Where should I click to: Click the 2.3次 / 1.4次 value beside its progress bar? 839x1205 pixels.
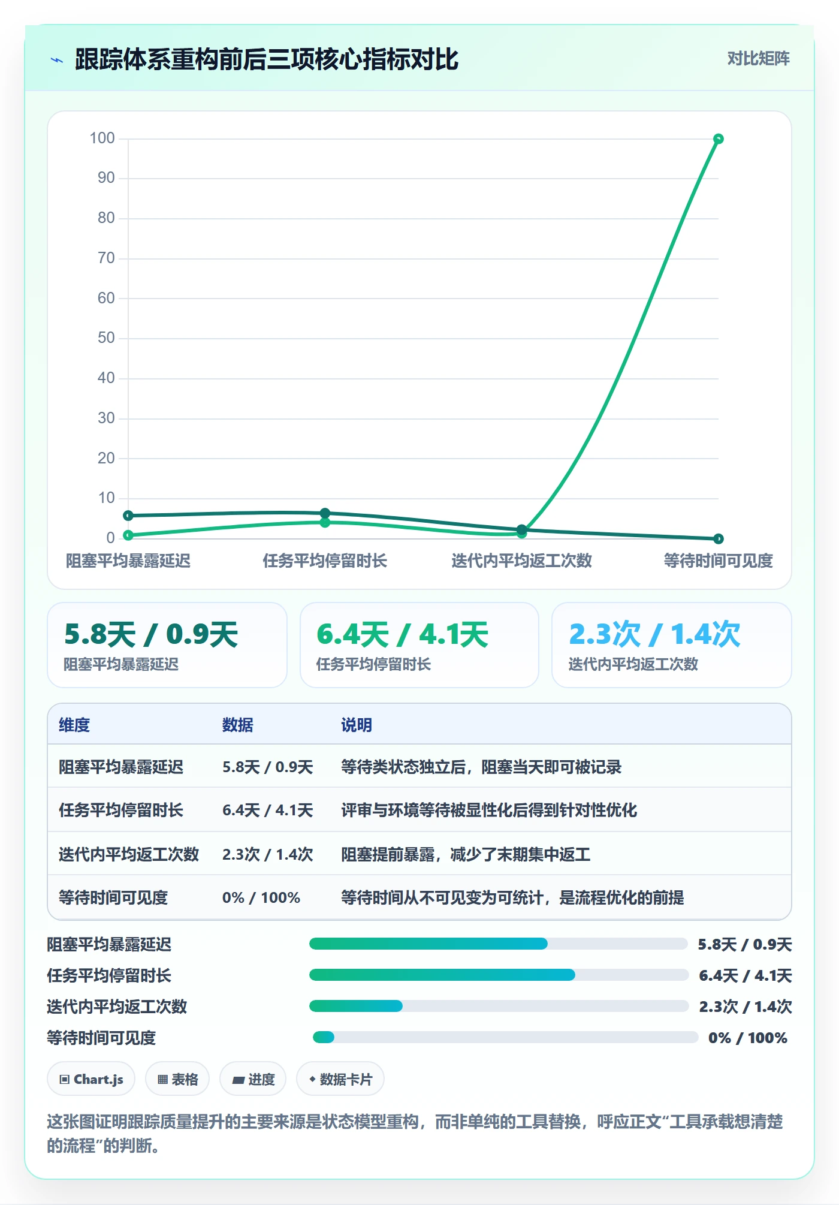746,1007
